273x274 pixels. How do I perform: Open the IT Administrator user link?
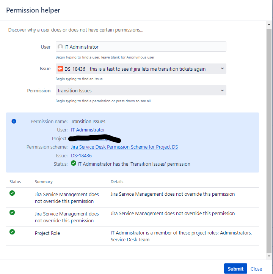pos(88,130)
